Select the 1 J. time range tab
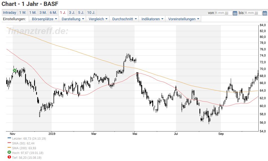268x161 pixels. pos(63,13)
